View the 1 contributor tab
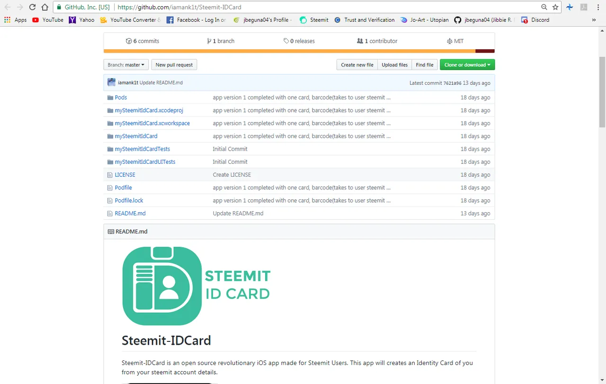 coord(377,41)
